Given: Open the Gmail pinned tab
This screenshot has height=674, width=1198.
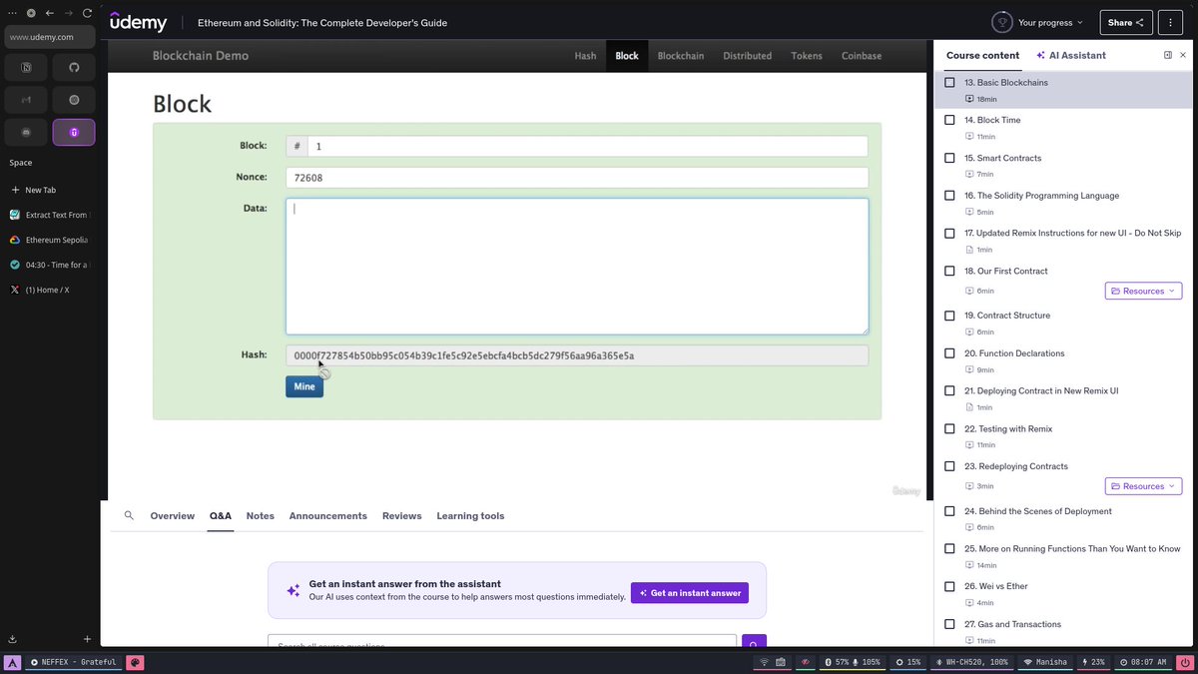Looking at the screenshot, I should coord(26,100).
